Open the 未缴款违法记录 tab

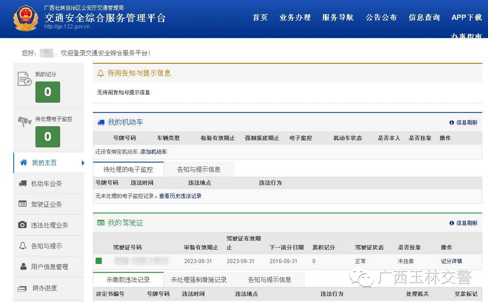click(x=128, y=279)
